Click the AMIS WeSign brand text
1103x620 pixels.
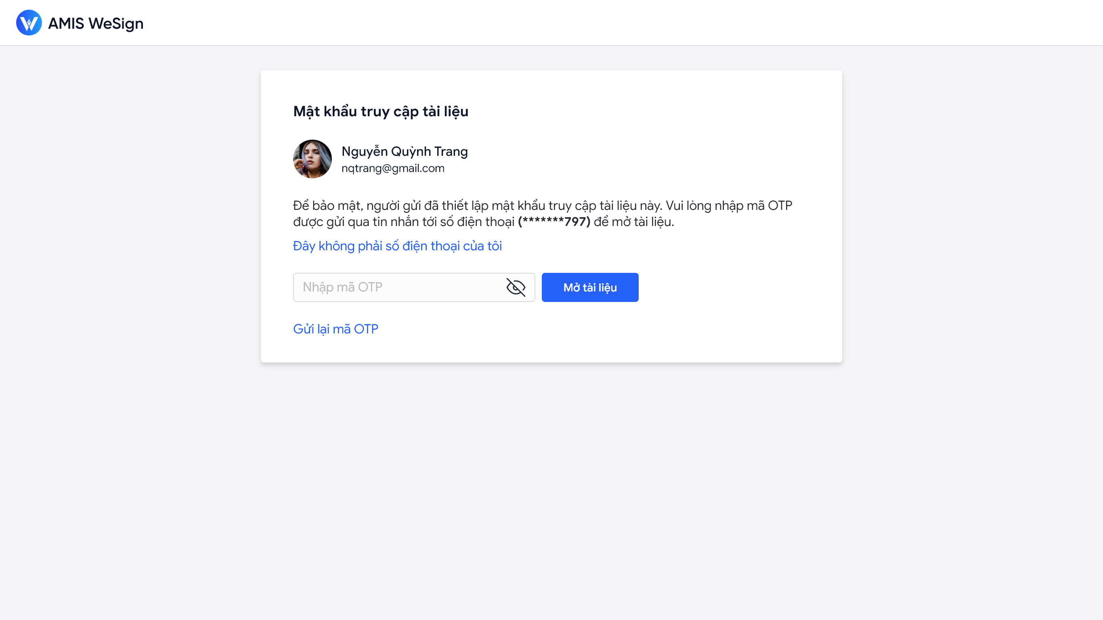[x=96, y=23]
